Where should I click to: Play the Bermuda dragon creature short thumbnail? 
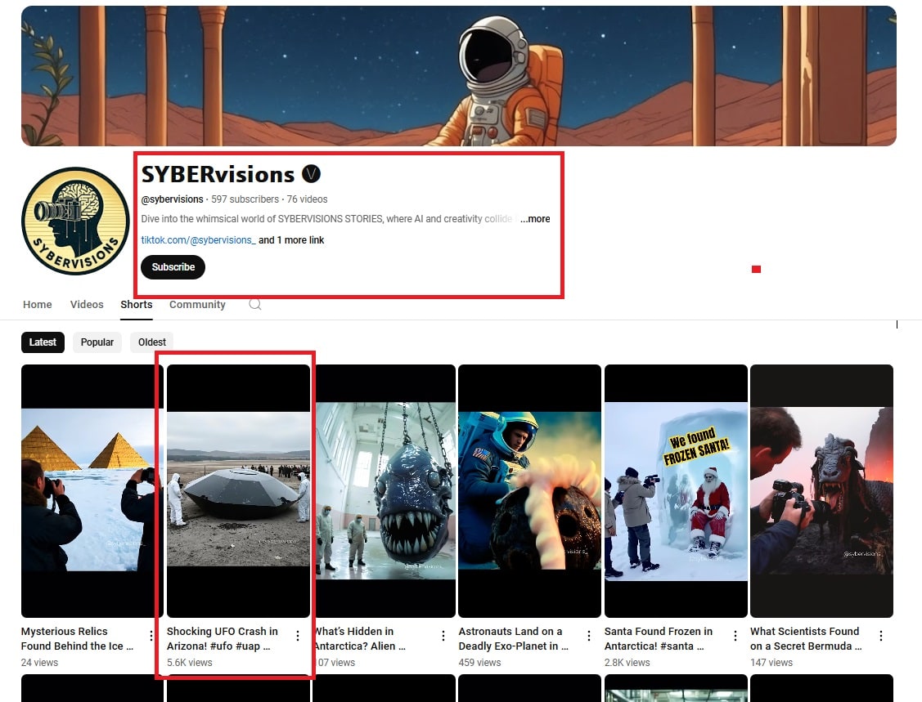pyautogui.click(x=821, y=491)
